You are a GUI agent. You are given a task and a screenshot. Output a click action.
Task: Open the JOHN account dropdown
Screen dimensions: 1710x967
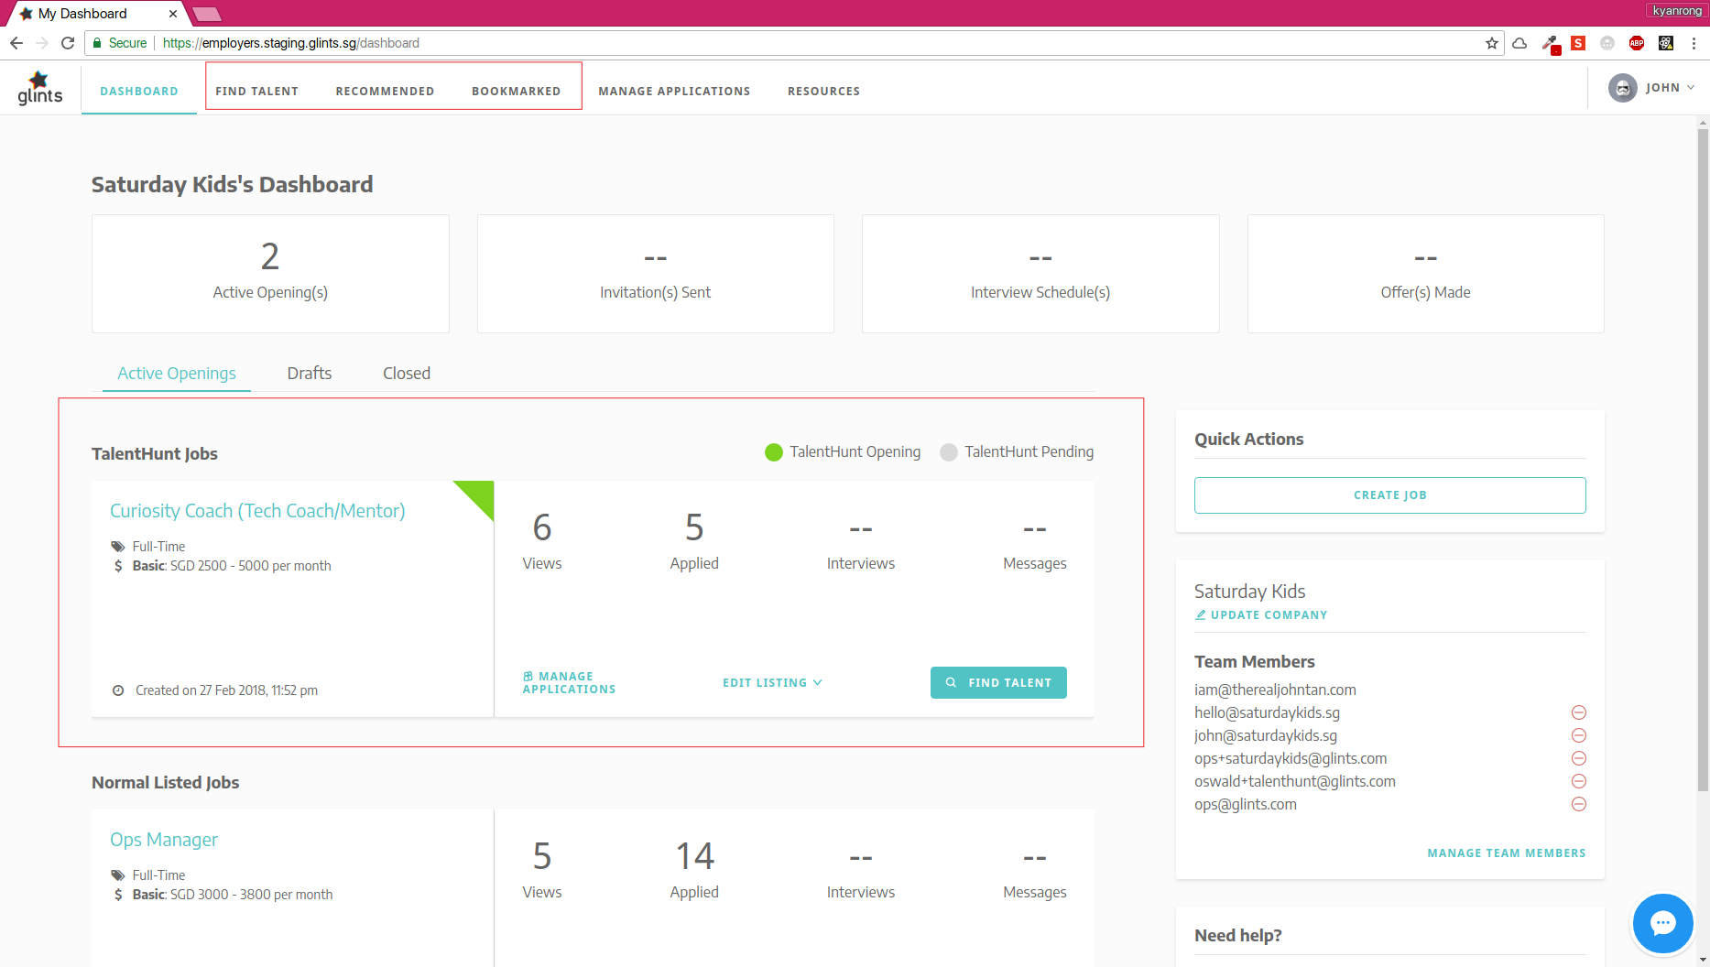1661,87
